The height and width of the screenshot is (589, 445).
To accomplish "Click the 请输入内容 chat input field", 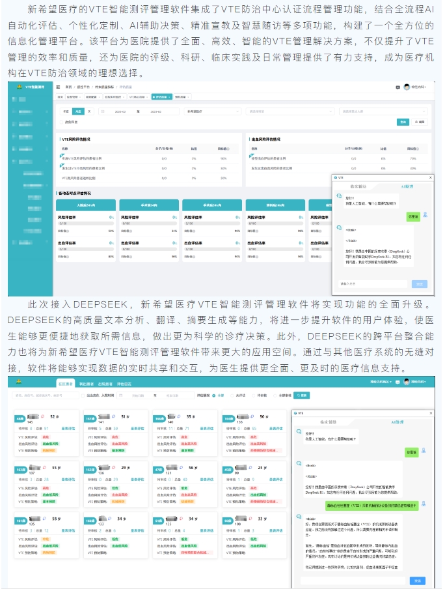I will [x=373, y=283].
